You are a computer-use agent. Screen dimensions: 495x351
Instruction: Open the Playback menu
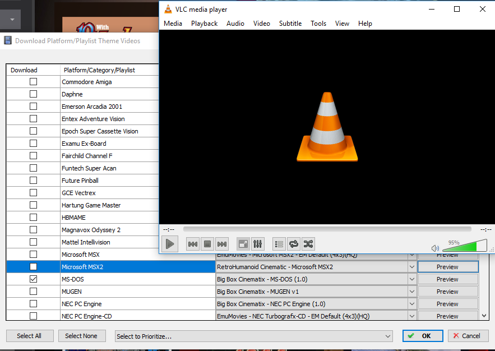[x=204, y=24]
